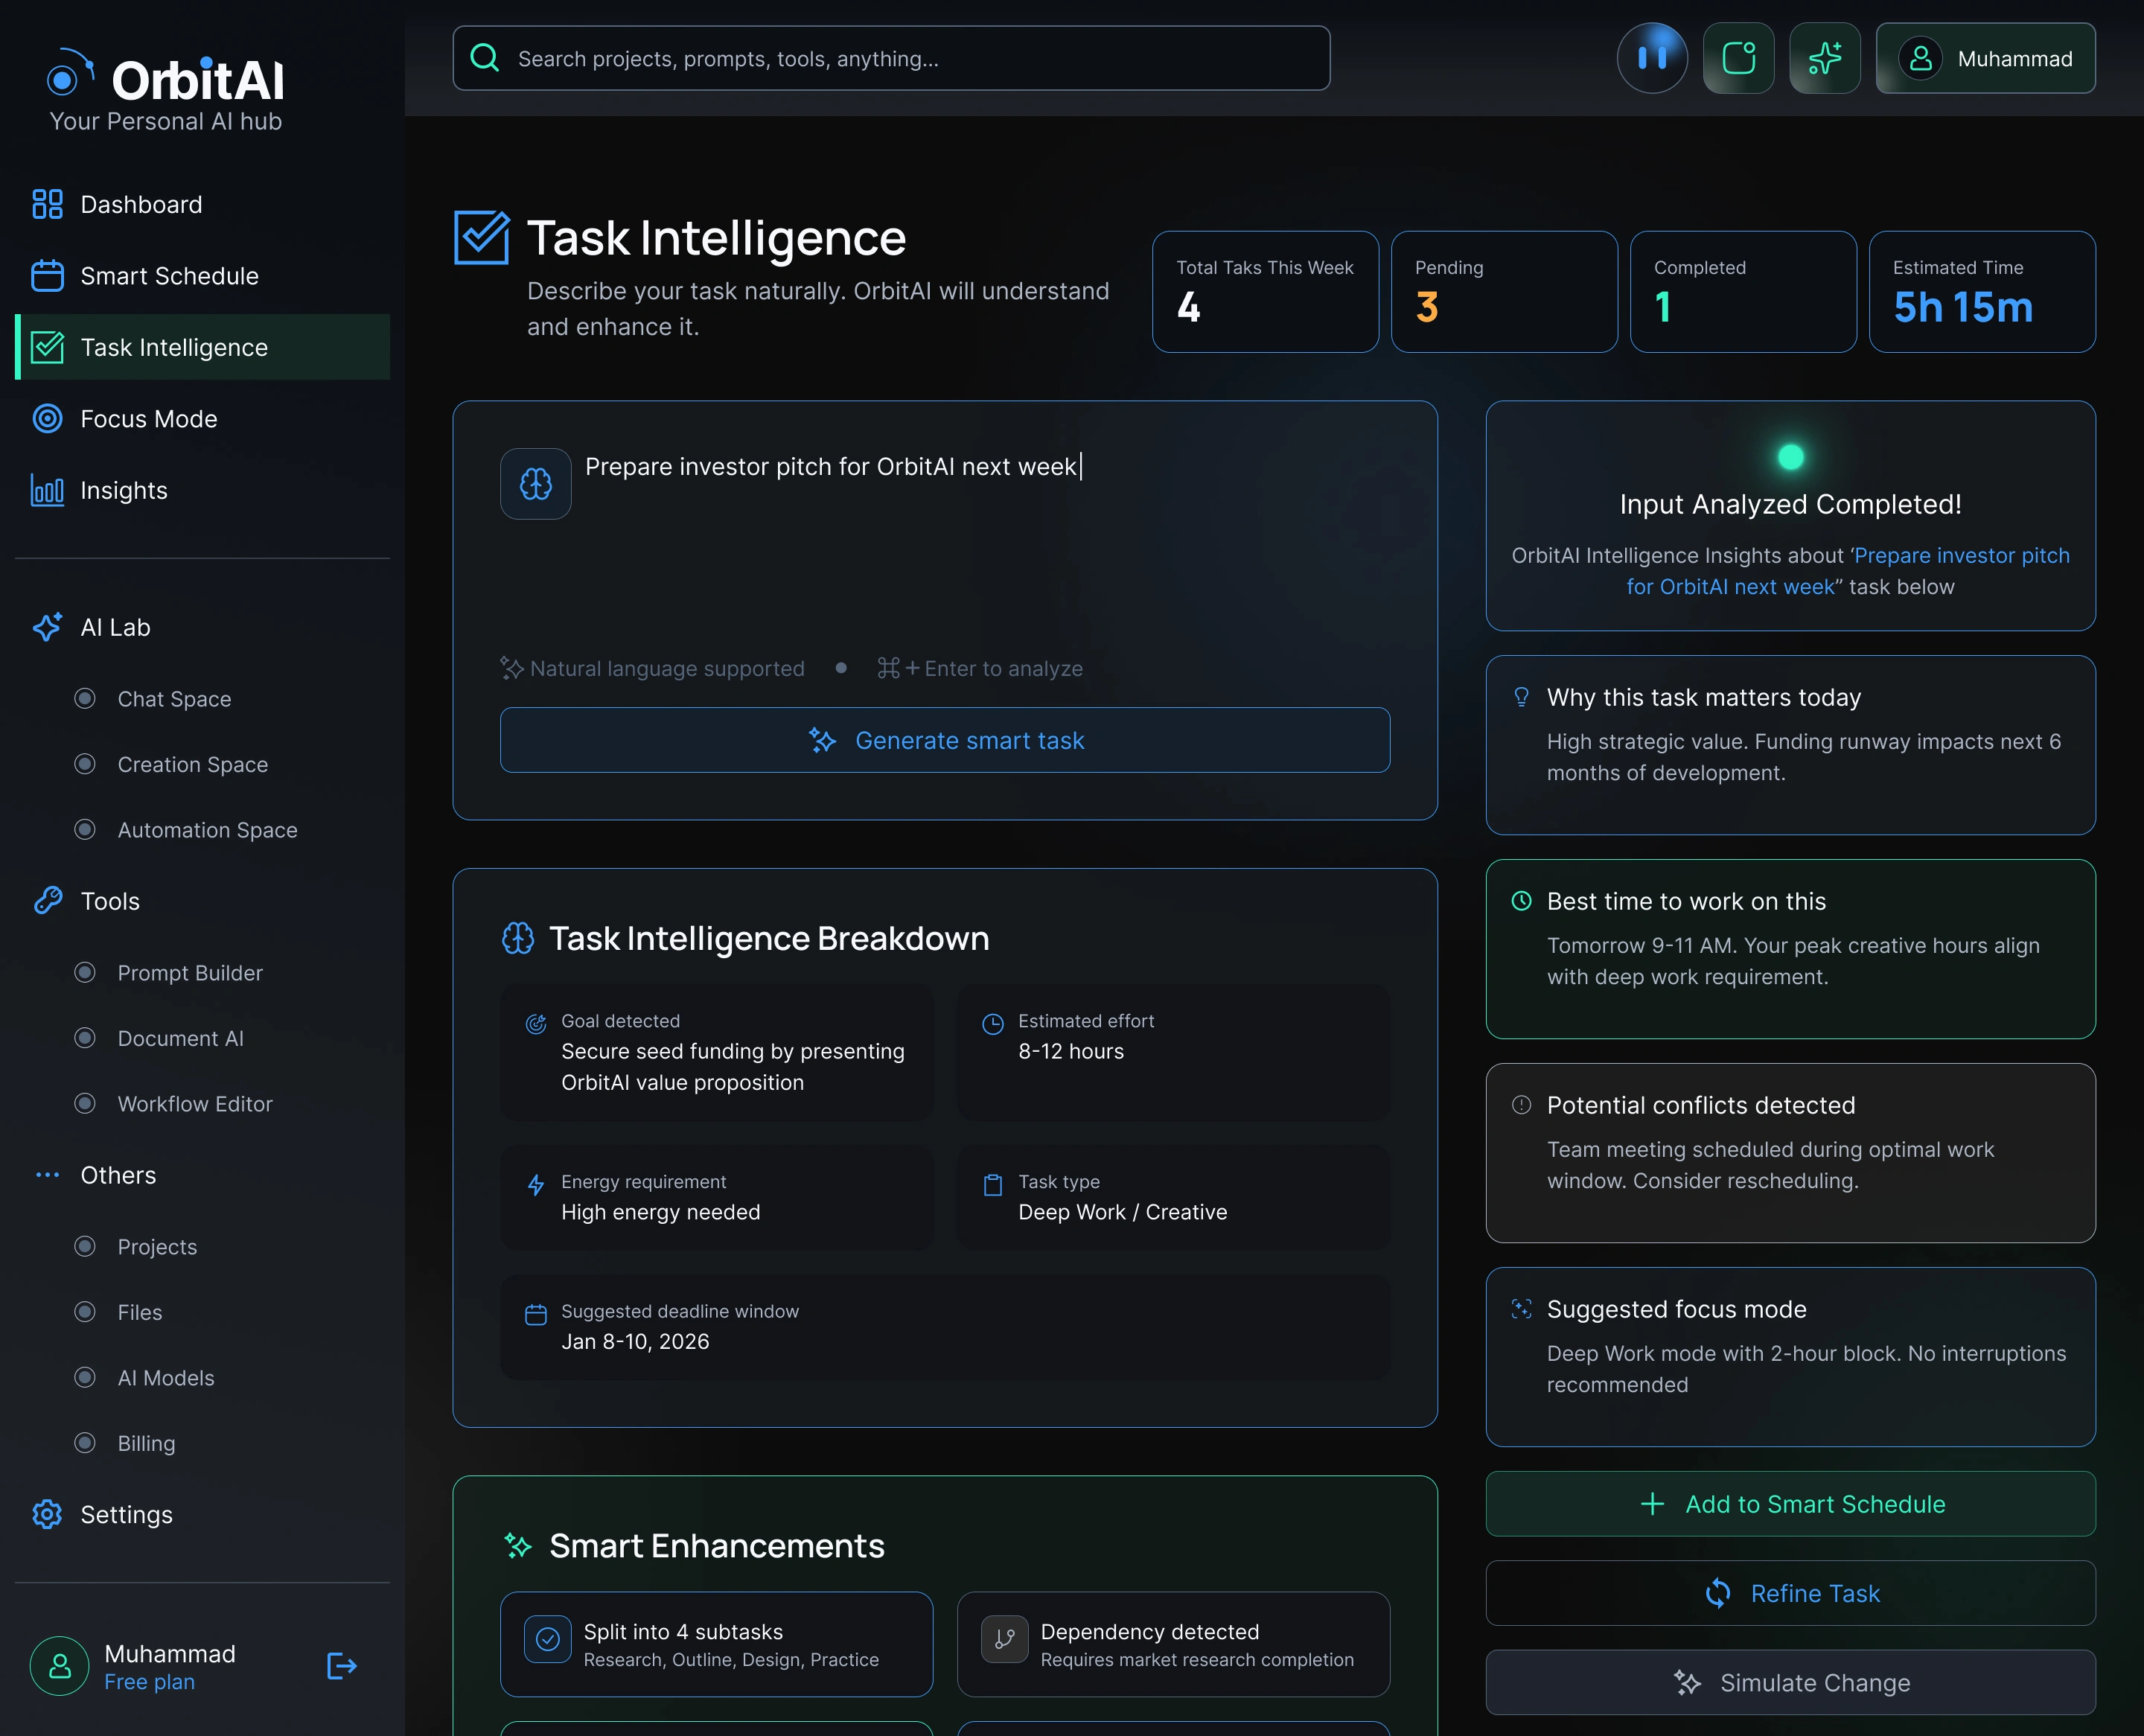Expand the AI Lab section
The height and width of the screenshot is (1736, 2144).
click(115, 627)
